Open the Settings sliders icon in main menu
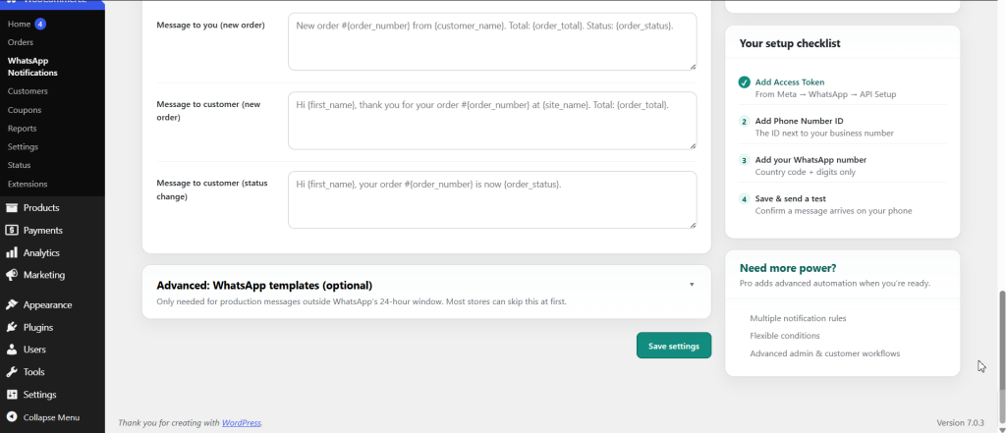The width and height of the screenshot is (1006, 433). (x=12, y=395)
